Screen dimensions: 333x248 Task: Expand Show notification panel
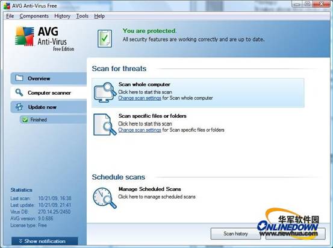pyautogui.click(x=45, y=241)
